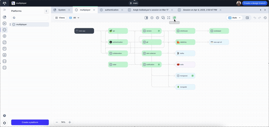This screenshot has width=269, height=127.
Task: Click the user avatar at top right
Action: [x=239, y=3]
